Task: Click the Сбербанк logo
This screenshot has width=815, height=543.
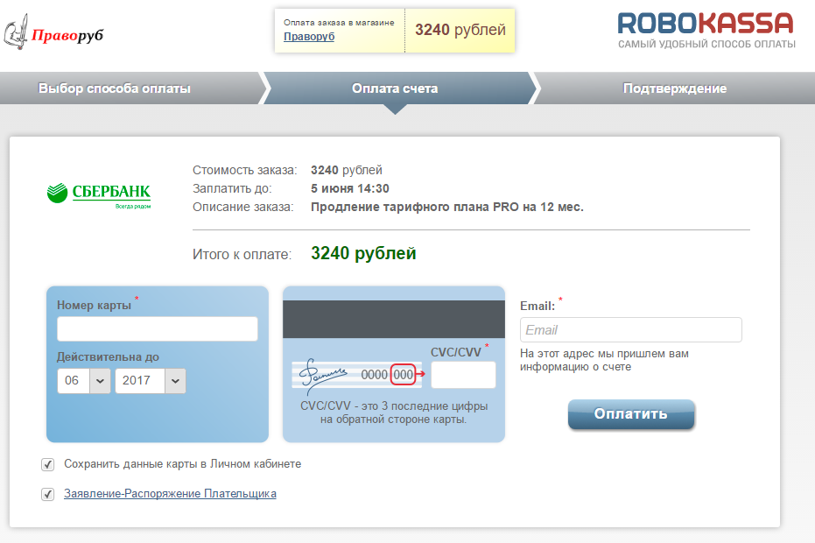Action: click(x=99, y=194)
